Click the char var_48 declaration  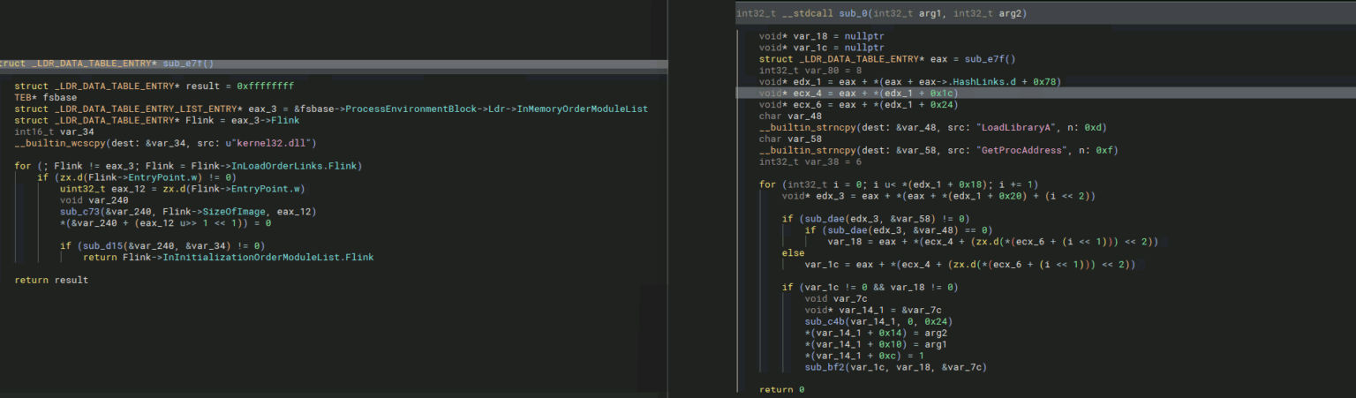(791, 116)
